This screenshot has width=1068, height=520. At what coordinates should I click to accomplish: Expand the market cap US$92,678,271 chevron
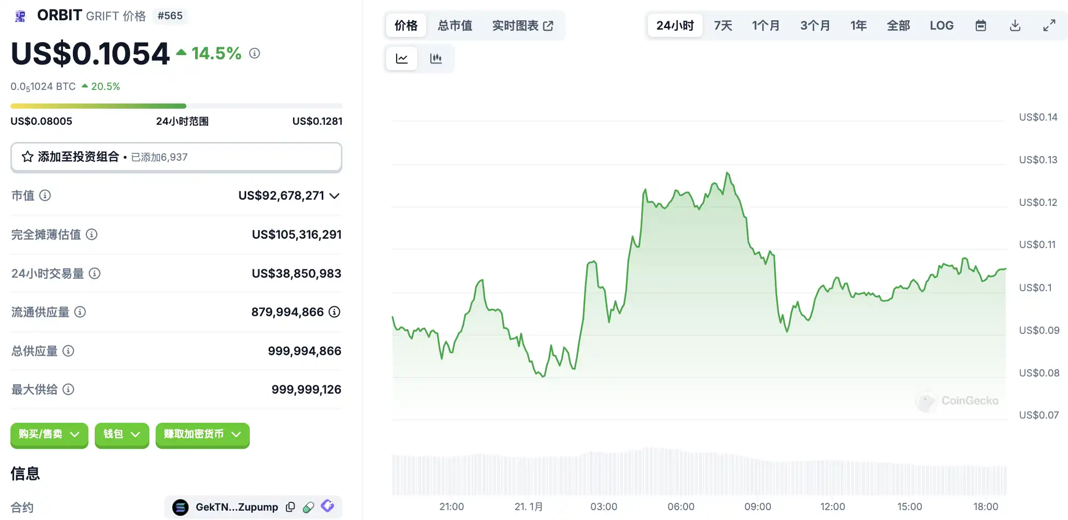(x=335, y=196)
